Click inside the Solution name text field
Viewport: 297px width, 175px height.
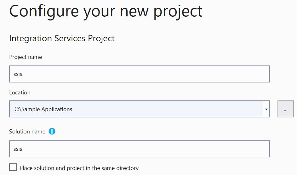tap(140, 149)
